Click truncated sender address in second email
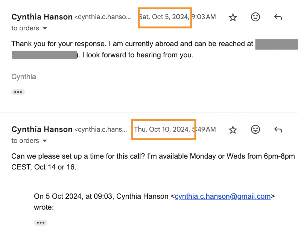 pyautogui.click(x=100, y=130)
